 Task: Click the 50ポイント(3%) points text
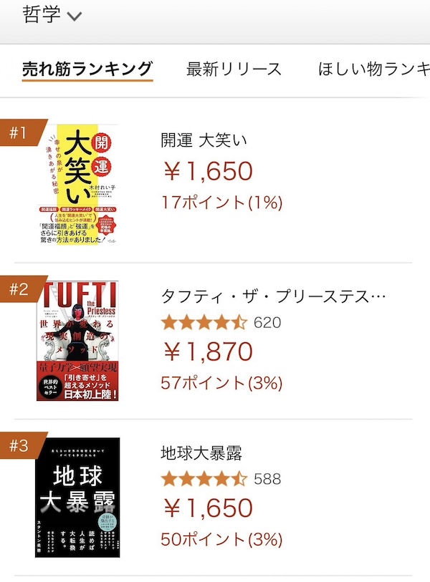coord(222,539)
